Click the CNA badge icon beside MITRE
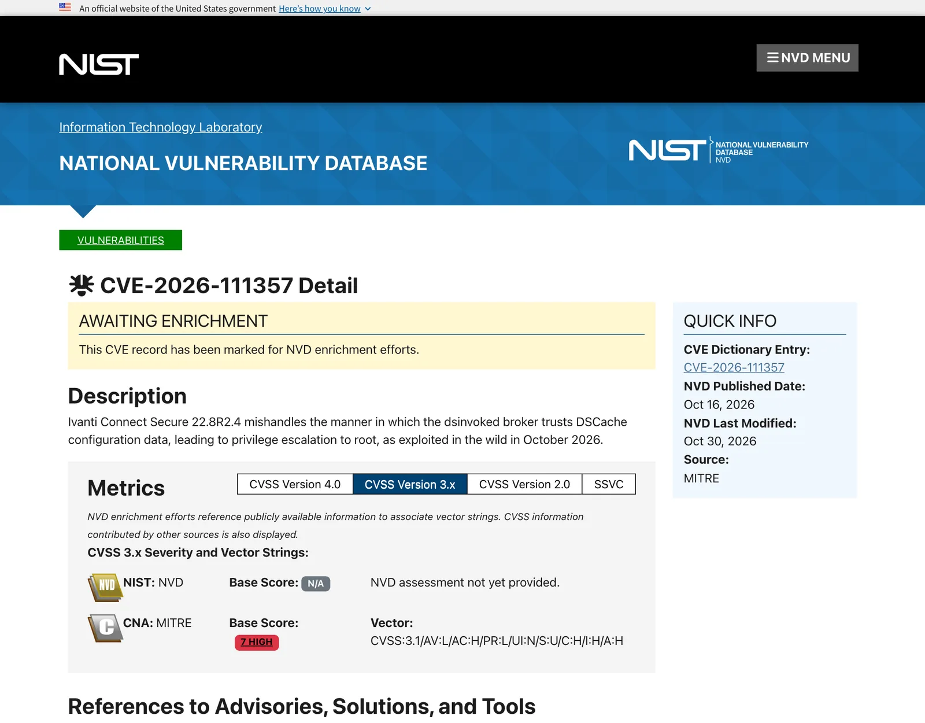The image size is (925, 723). pyautogui.click(x=105, y=628)
